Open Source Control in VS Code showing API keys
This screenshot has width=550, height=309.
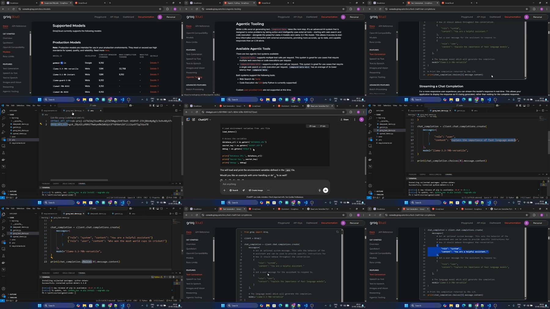coord(3,125)
